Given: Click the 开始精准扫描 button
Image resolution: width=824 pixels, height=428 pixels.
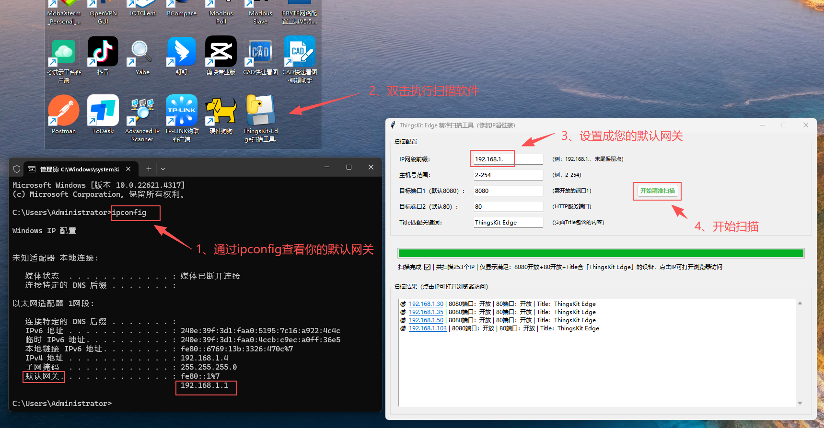Looking at the screenshot, I should tap(657, 191).
